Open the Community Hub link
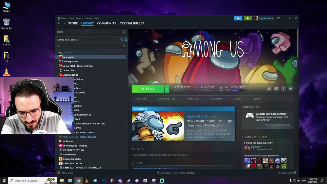The height and width of the screenshot is (184, 327). click(x=167, y=99)
